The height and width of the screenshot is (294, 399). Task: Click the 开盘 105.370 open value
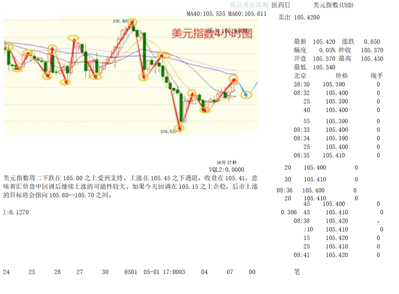(315, 59)
